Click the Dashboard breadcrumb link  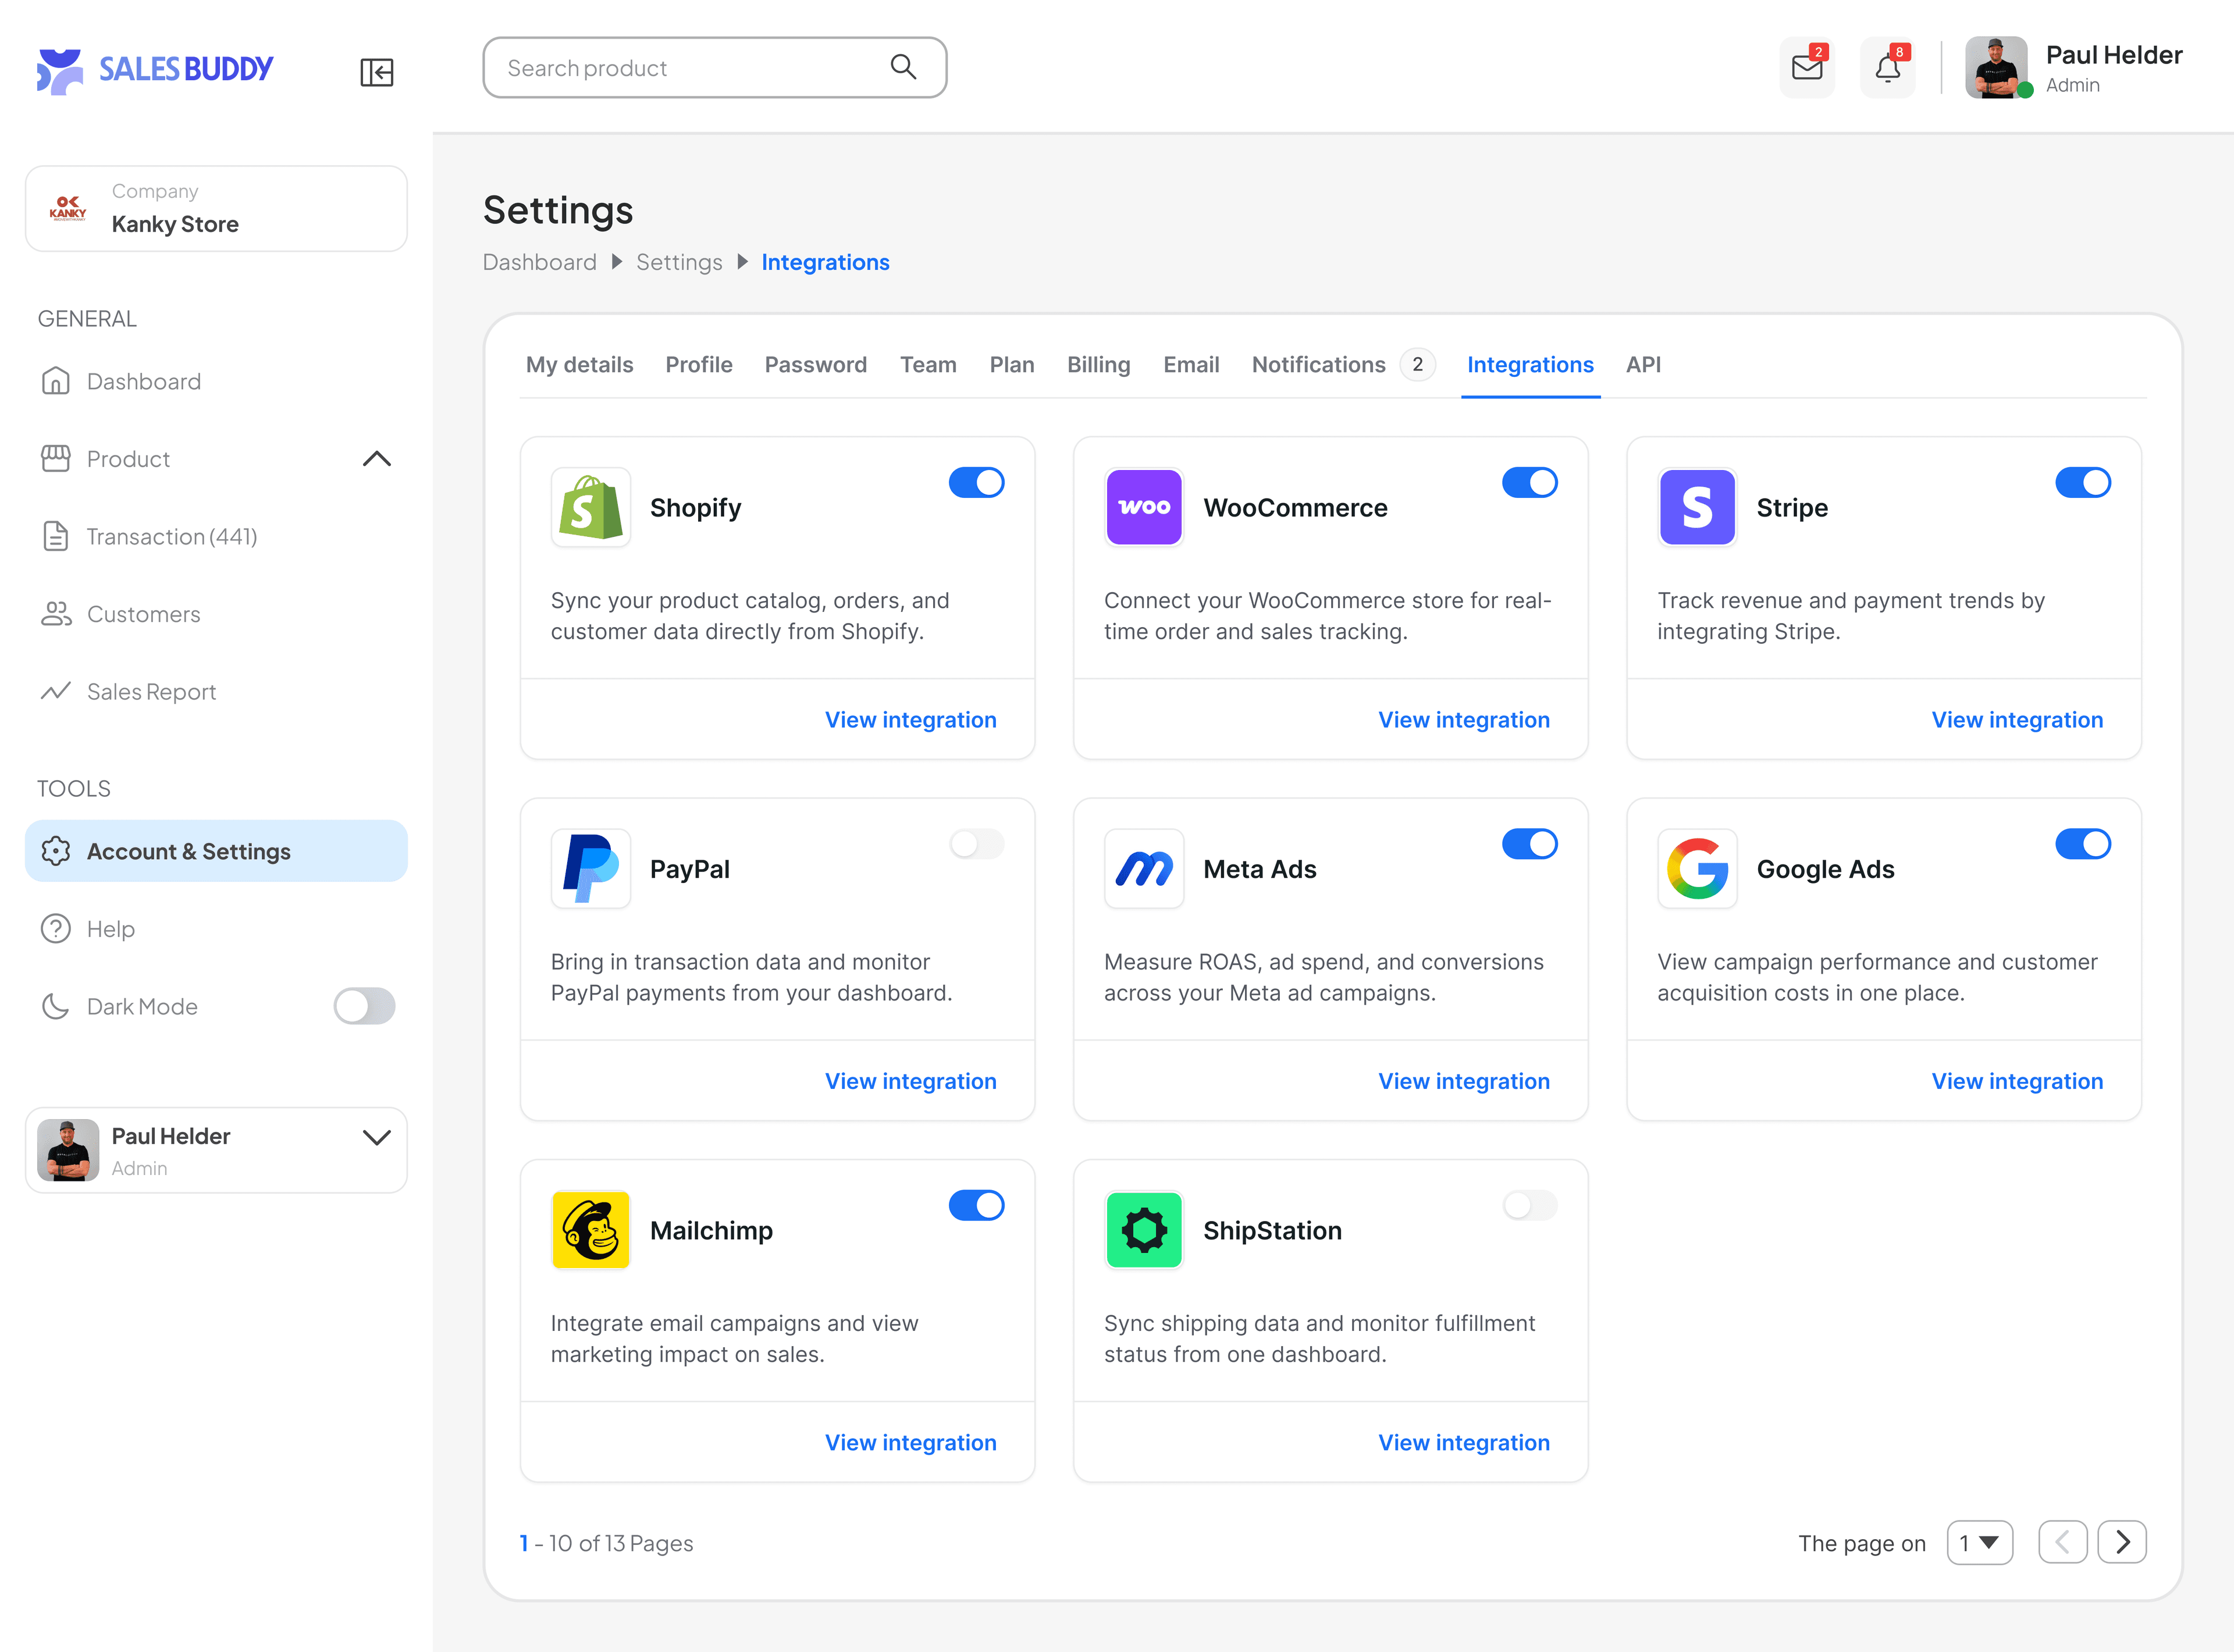point(539,262)
